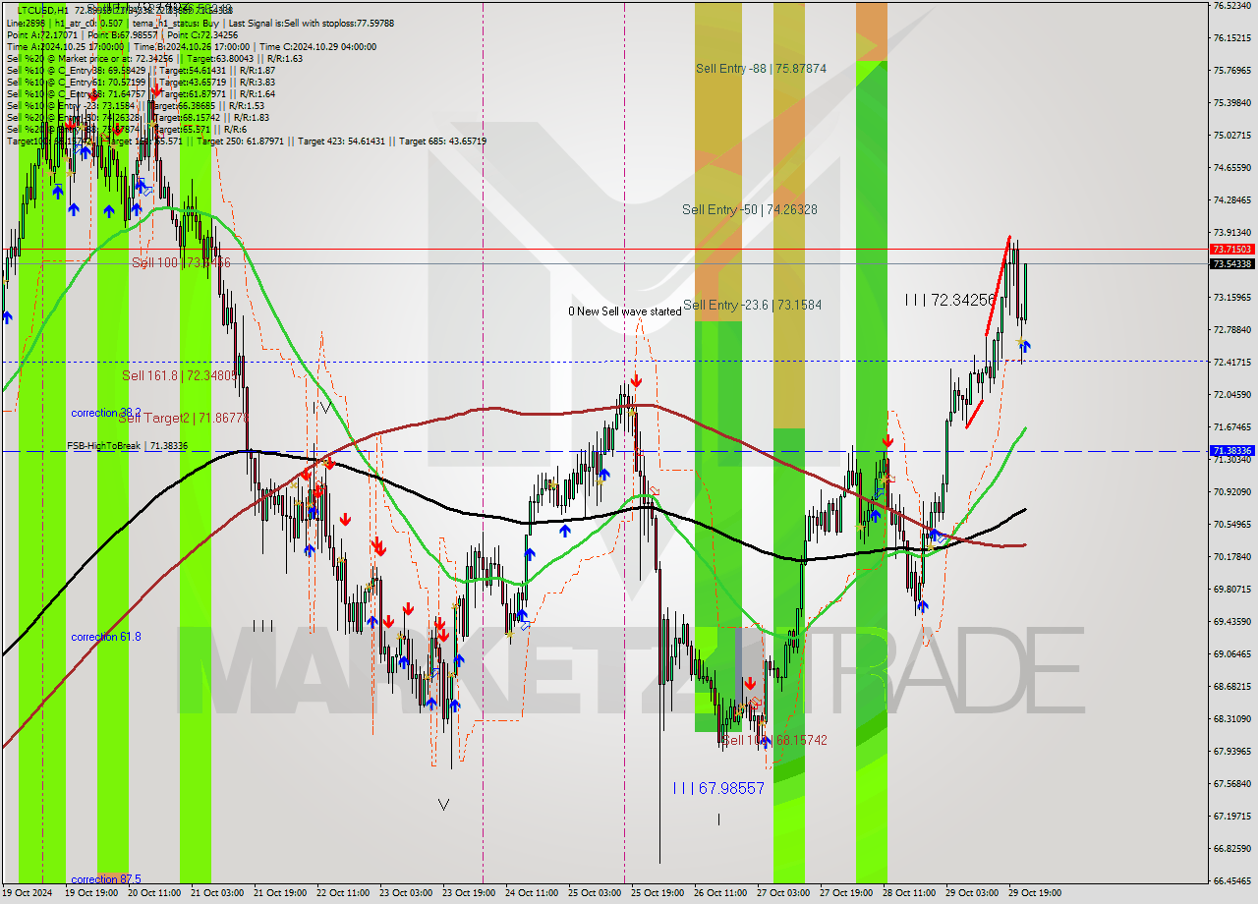The width and height of the screenshot is (1258, 904).
Task: Select the 'Sell Entry -50 | 74.26328' label
Action: [x=750, y=210]
